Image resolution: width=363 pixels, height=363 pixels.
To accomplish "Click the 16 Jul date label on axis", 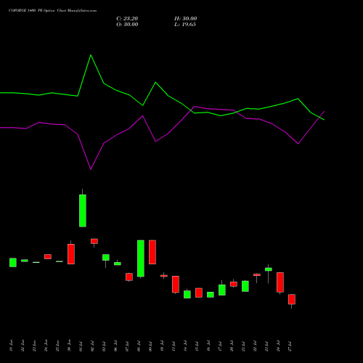I will pos(208,346).
